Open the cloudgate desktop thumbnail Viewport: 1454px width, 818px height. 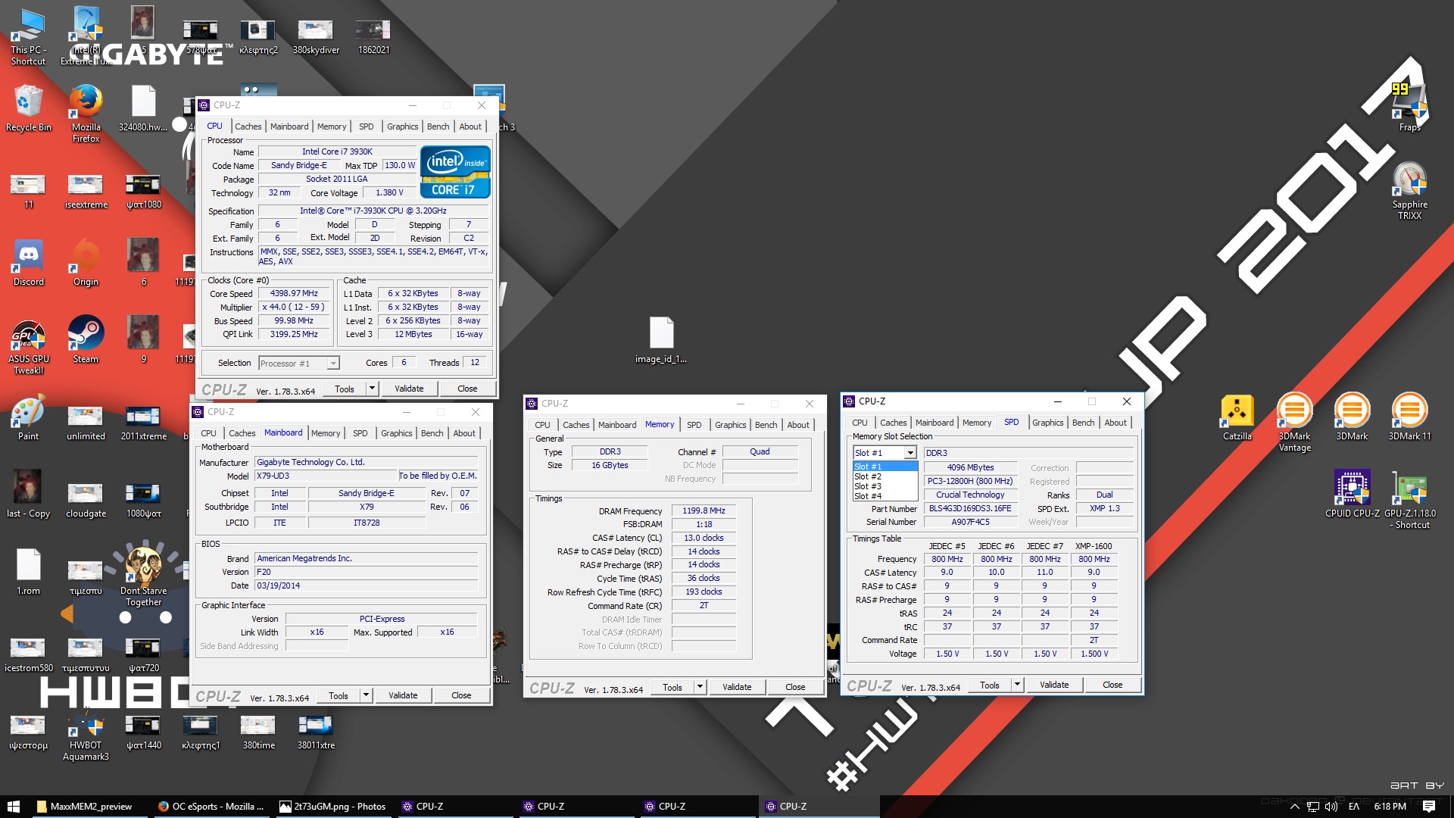pos(86,500)
